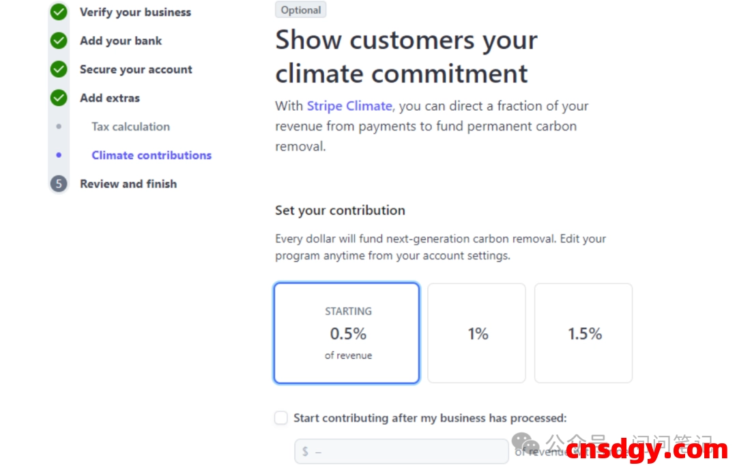Screen dimensions: 737x474
Task: Click the Verify your business green checkmark icon
Action: (59, 12)
